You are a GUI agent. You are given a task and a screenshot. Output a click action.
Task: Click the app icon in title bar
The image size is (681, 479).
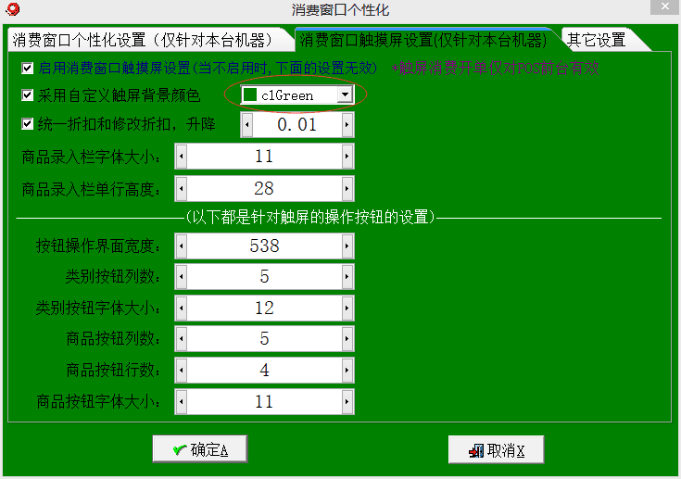click(x=13, y=10)
